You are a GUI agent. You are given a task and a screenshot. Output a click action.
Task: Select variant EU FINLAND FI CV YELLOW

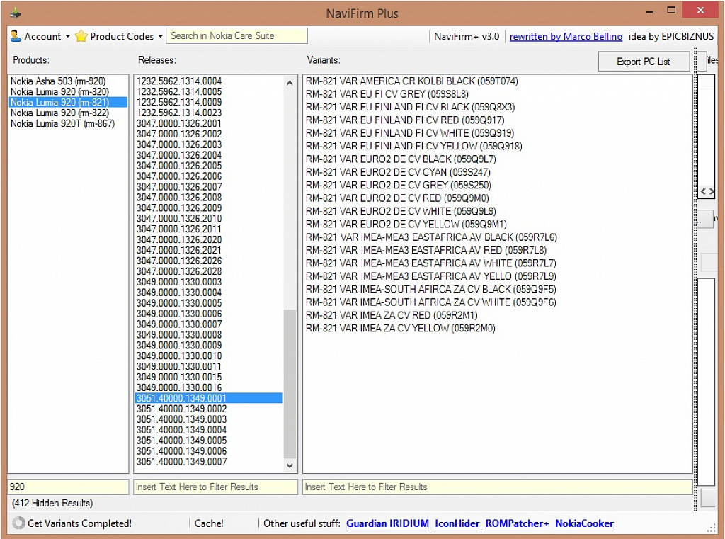pyautogui.click(x=498, y=146)
